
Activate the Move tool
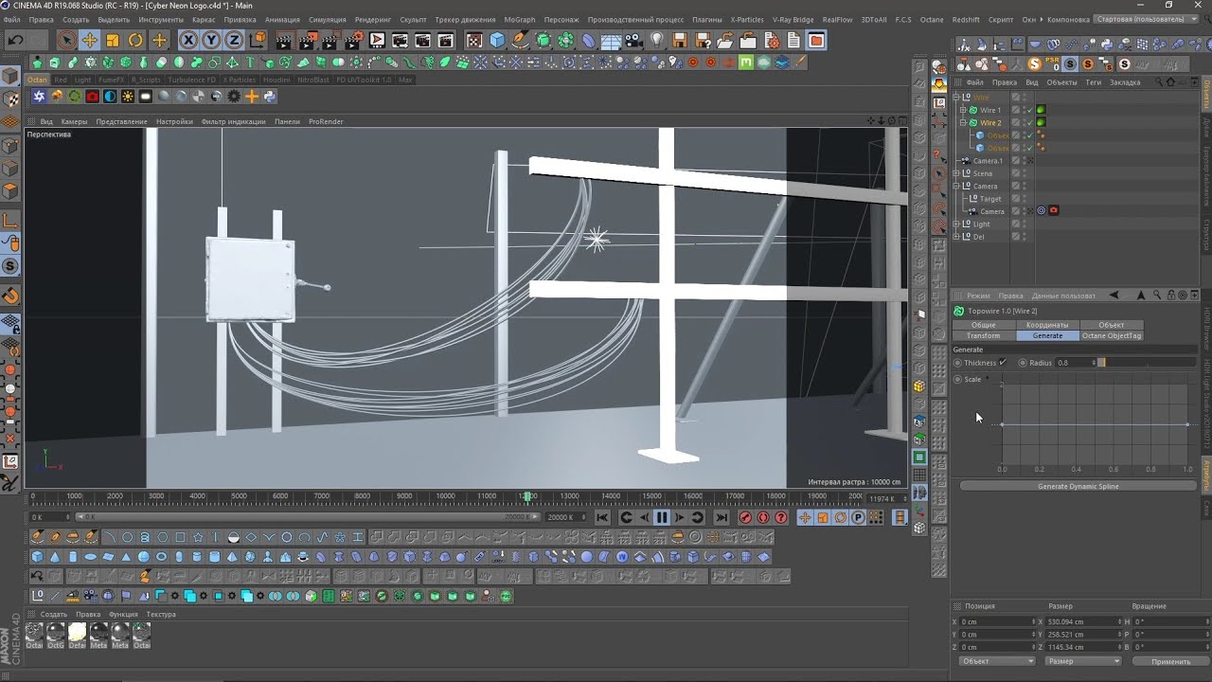click(89, 40)
